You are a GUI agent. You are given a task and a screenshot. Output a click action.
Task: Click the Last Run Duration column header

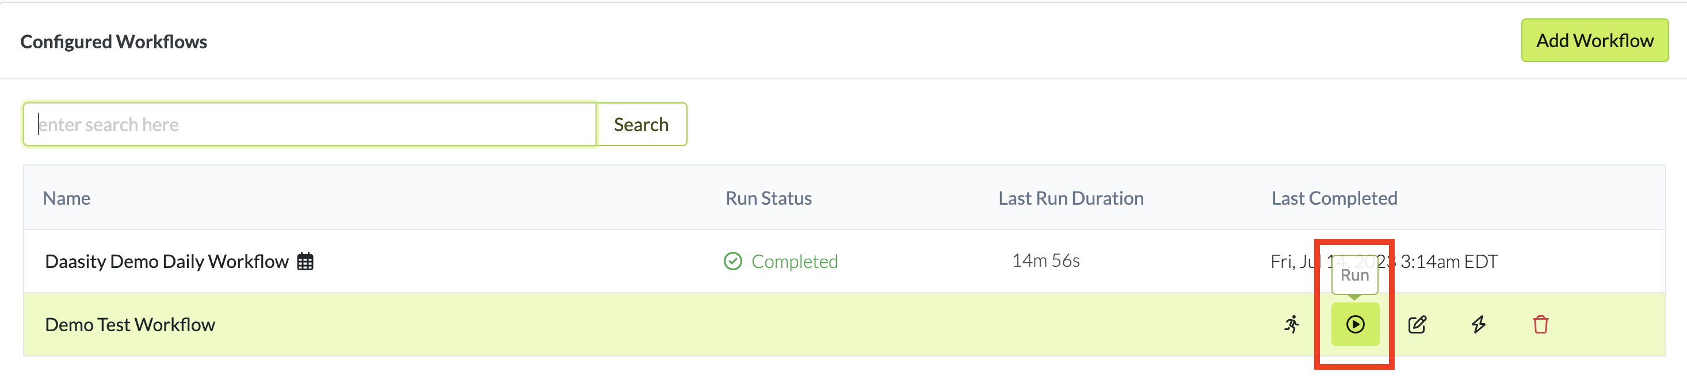(x=1071, y=198)
